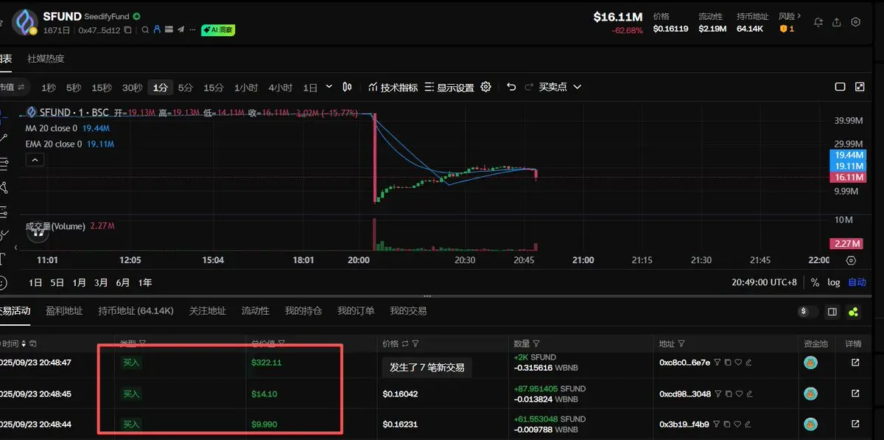Select the 5日 date range
Image resolution: width=884 pixels, height=440 pixels.
[57, 282]
